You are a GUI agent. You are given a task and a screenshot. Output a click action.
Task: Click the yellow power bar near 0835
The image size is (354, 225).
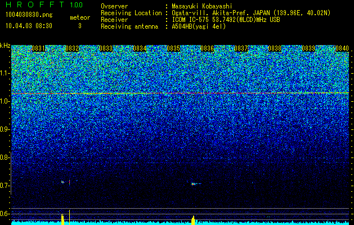point(193,220)
